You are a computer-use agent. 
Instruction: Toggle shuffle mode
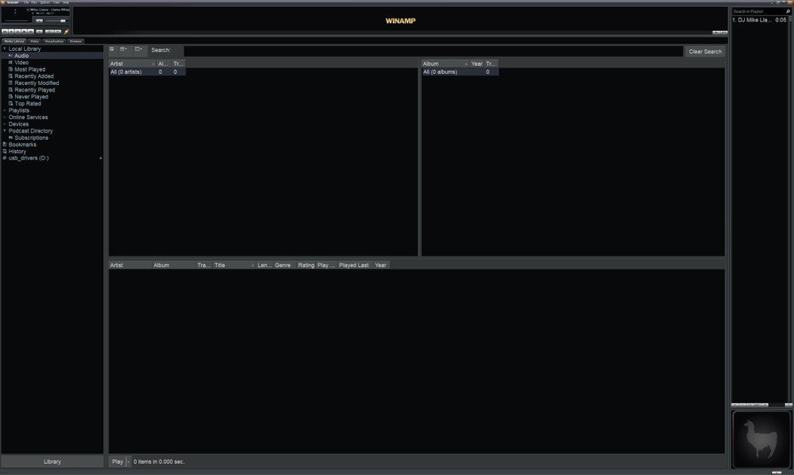[x=49, y=32]
